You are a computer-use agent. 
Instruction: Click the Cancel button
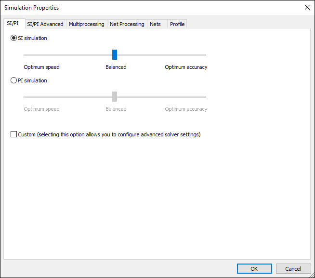tap(293, 269)
